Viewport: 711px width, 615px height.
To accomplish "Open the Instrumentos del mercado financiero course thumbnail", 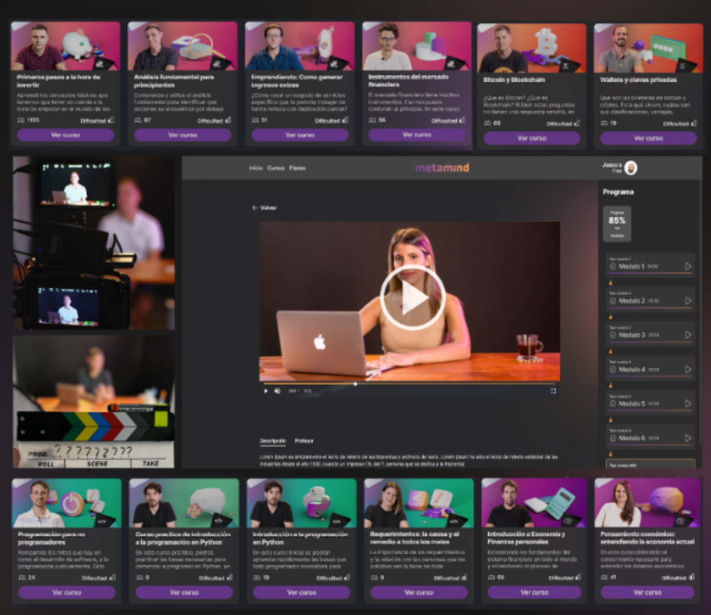I will point(417,47).
